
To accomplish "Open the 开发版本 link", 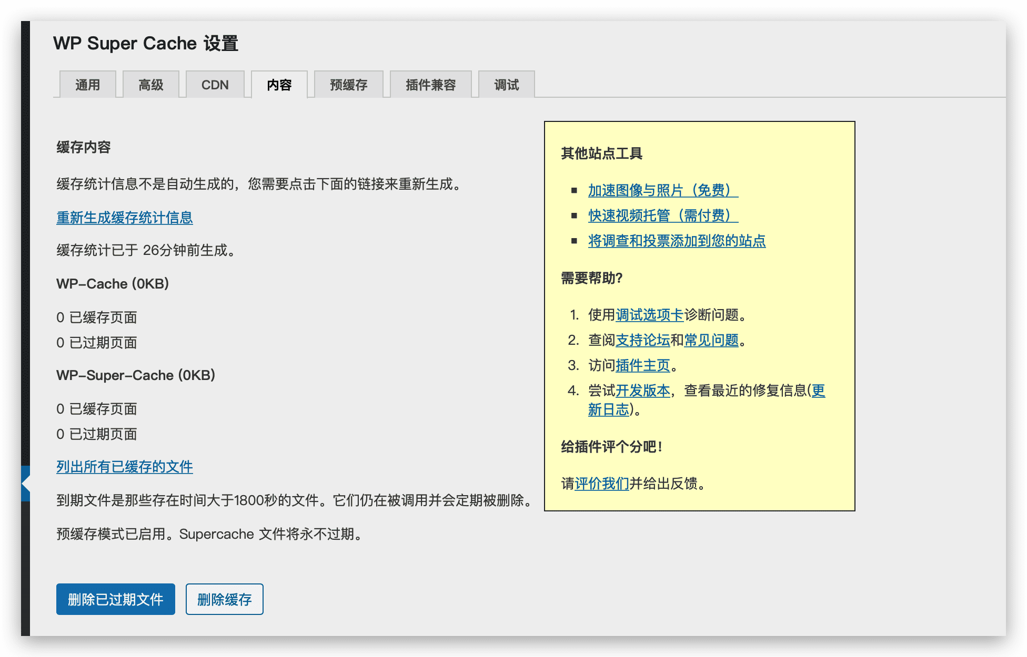I will click(x=643, y=391).
